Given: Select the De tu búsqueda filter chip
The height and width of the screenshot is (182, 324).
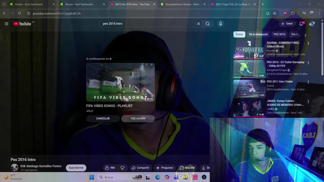Looking at the screenshot, I should 258,34.
